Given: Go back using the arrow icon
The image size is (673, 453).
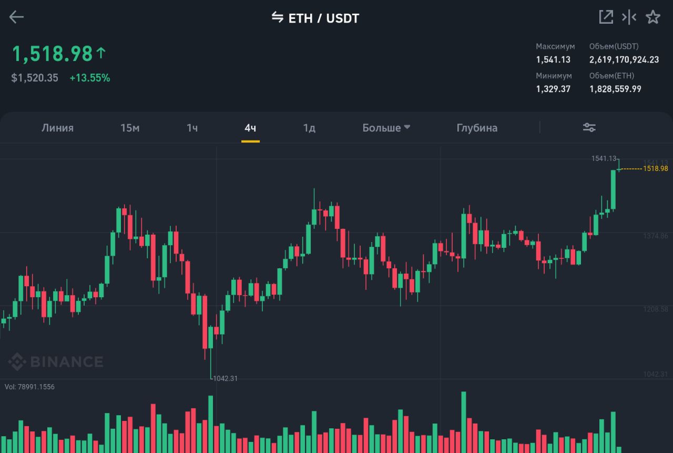Looking at the screenshot, I should point(17,17).
